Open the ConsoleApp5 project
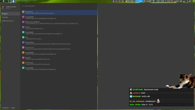 click(x=59, y=18)
